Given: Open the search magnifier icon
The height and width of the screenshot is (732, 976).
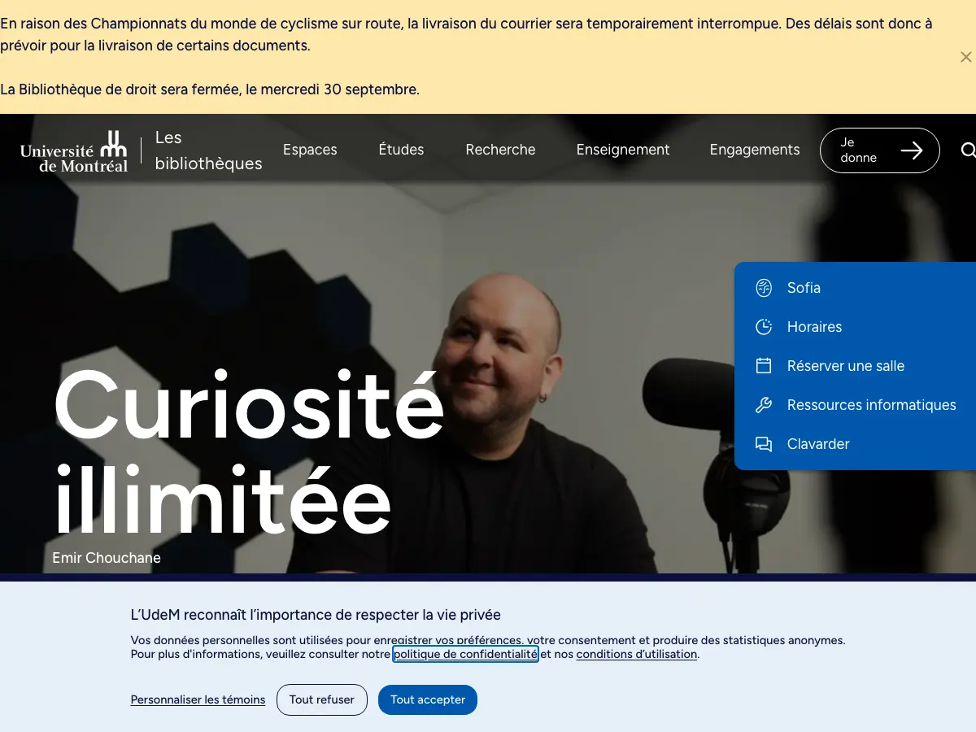Looking at the screenshot, I should tap(968, 150).
